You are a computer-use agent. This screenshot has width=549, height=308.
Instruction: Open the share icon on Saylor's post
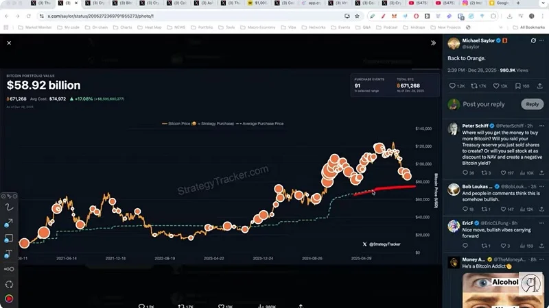pyautogui.click(x=539, y=86)
